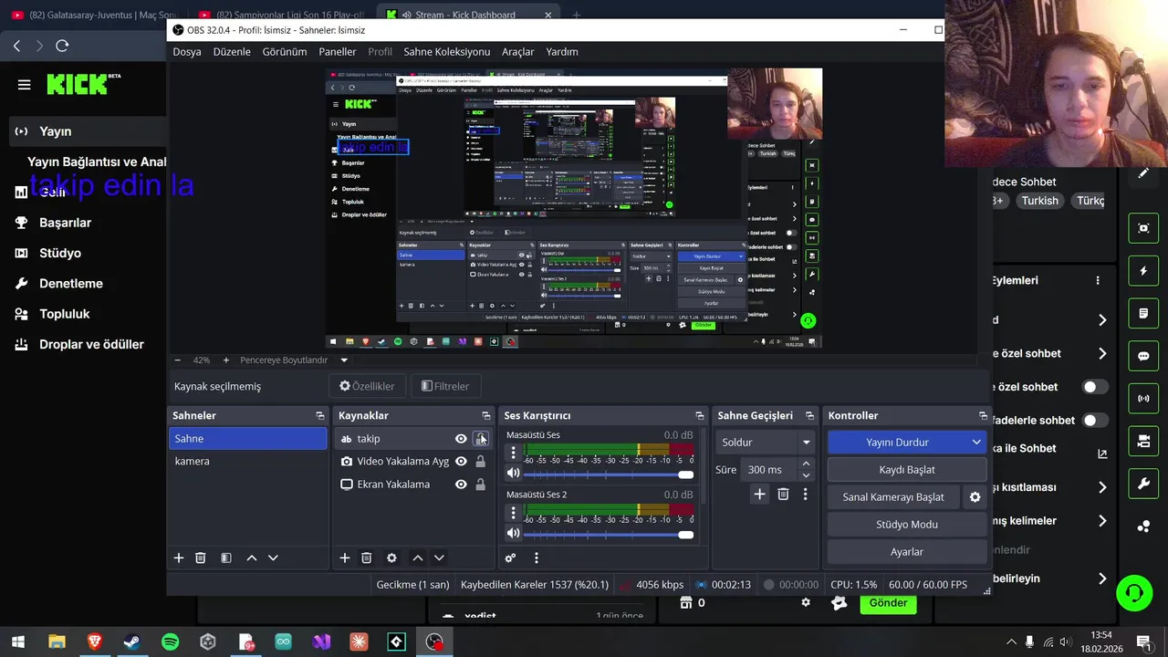
Task: Open Sahne Koleksiyonu menu
Action: point(447,52)
